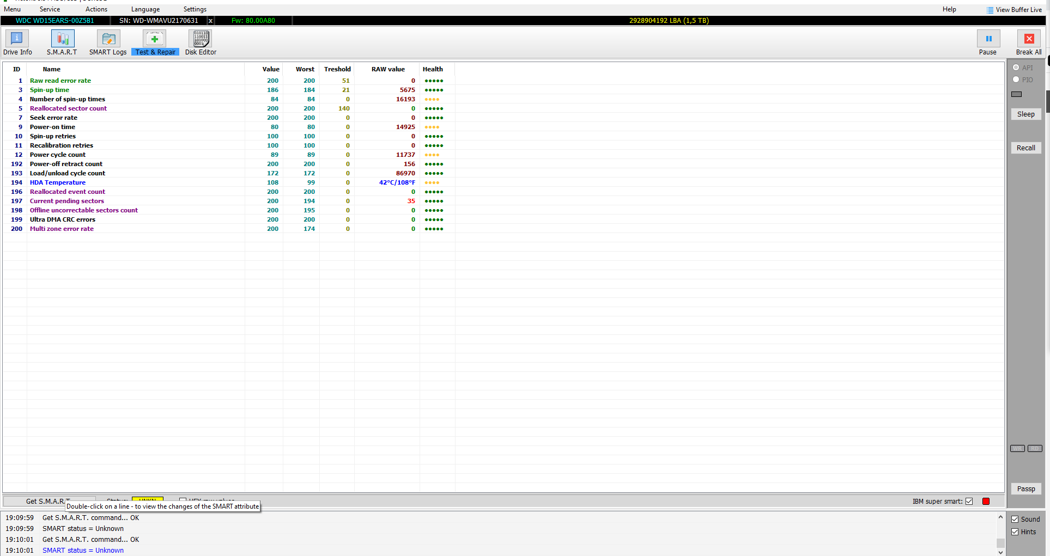Select the API radio button
This screenshot has height=556, width=1050.
[1016, 68]
